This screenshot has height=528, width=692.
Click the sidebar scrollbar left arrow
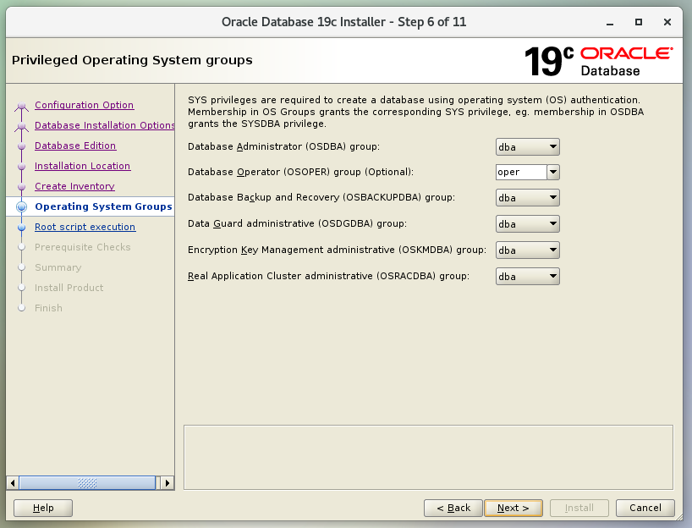(12, 483)
